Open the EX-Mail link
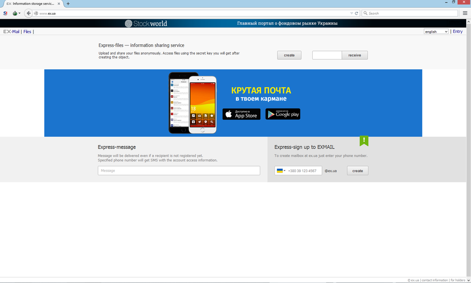471x283 pixels. point(11,32)
